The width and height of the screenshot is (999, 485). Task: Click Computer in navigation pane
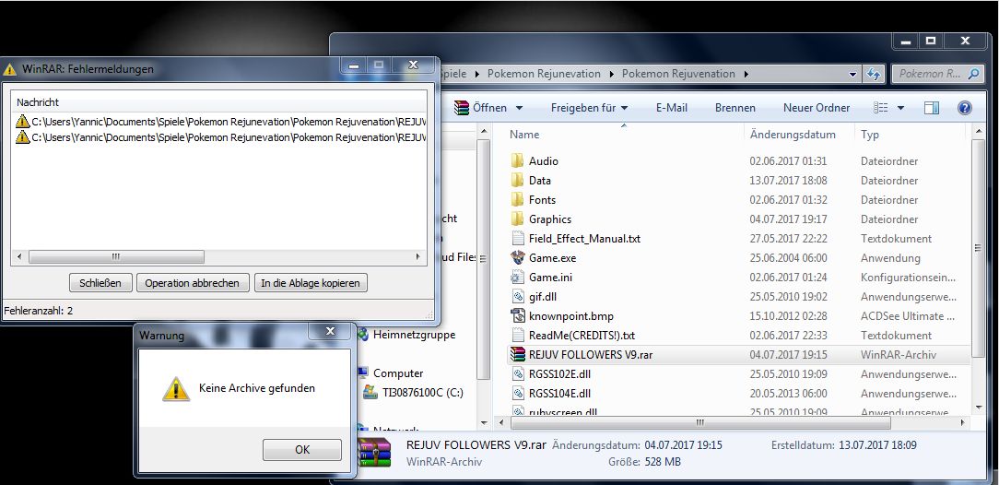coord(398,373)
